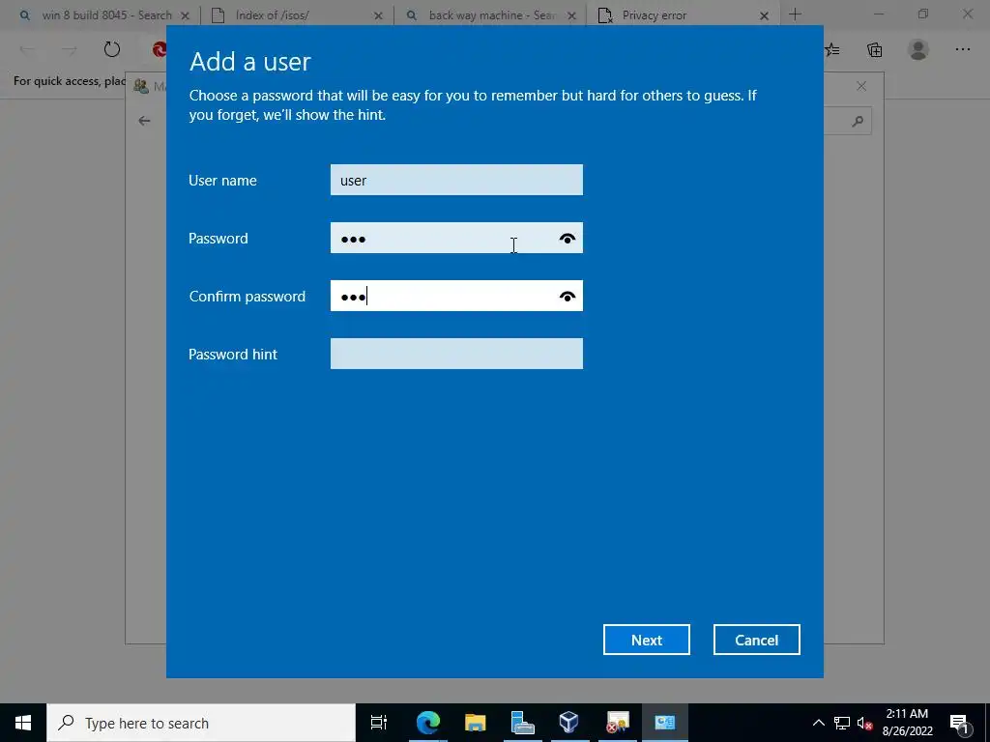Viewport: 990px width, 742px height.
Task: Open Server Manager taskbar icon
Action: tap(522, 723)
